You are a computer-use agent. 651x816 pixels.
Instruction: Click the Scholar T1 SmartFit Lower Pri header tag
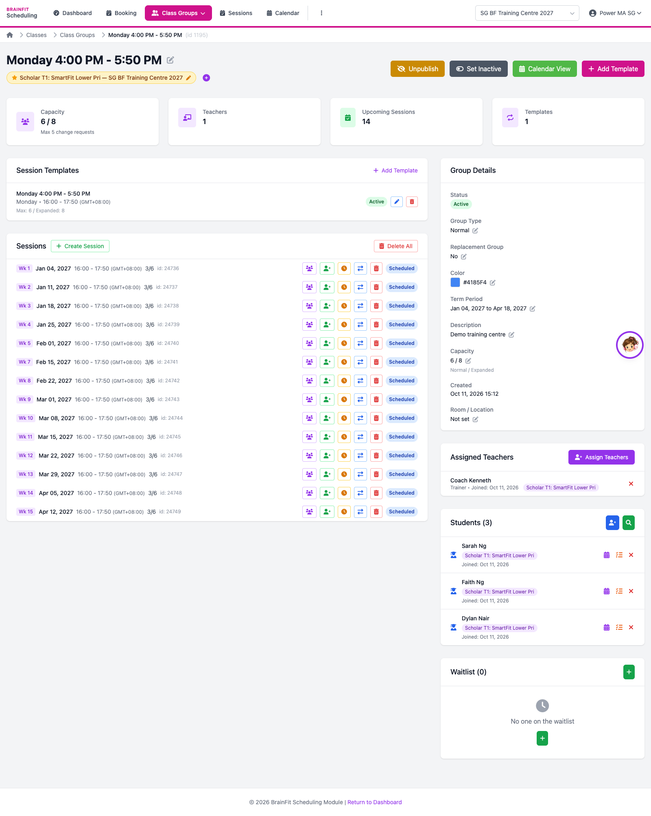pyautogui.click(x=101, y=78)
